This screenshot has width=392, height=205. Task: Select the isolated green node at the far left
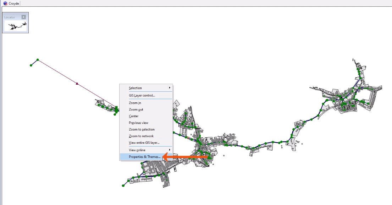coord(31,65)
